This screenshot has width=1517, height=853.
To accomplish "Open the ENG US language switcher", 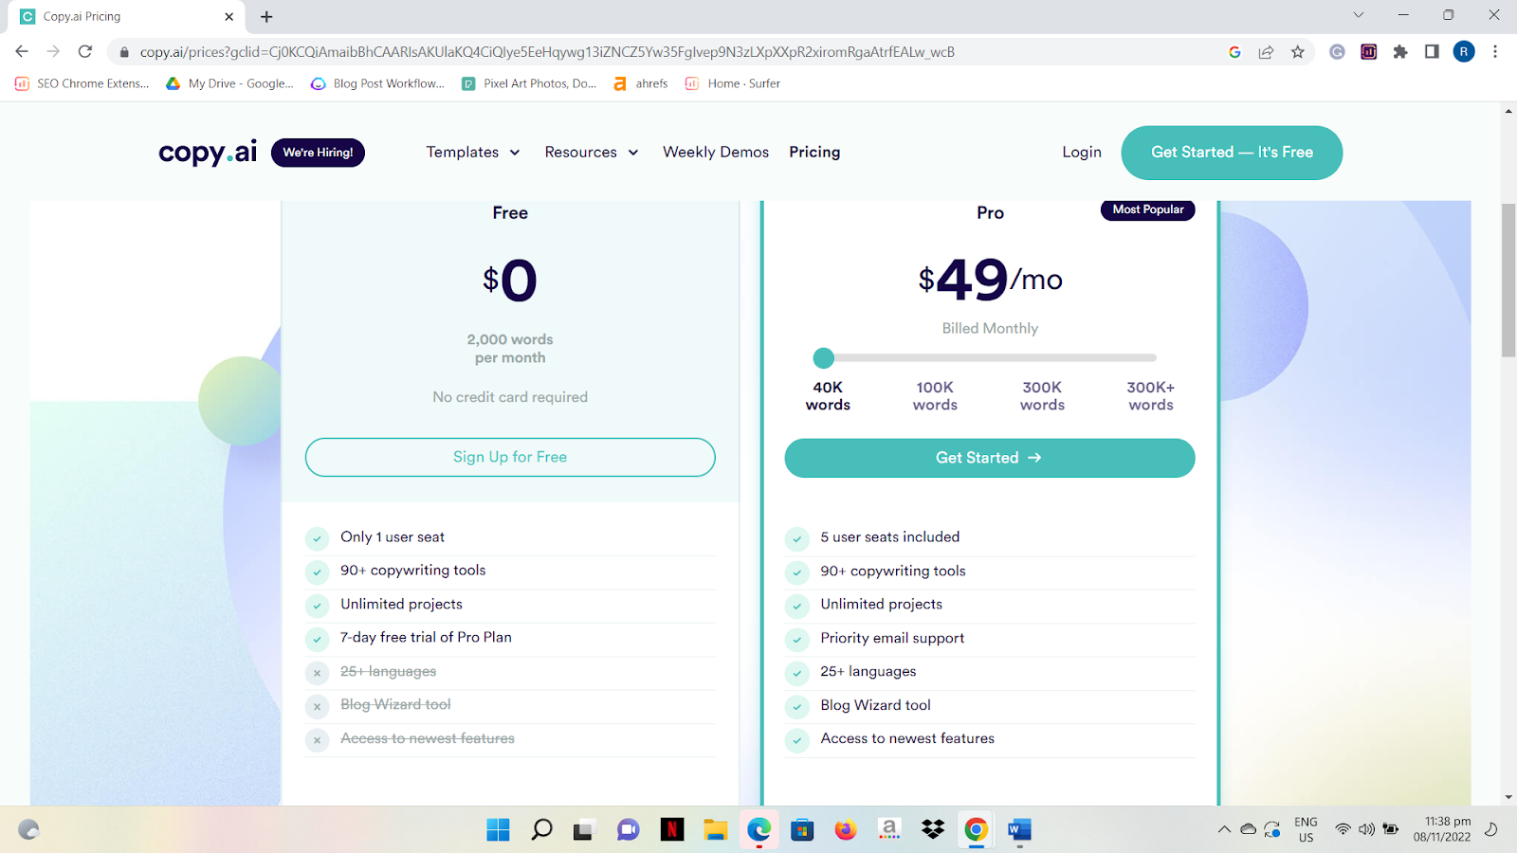I will pyautogui.click(x=1306, y=829).
